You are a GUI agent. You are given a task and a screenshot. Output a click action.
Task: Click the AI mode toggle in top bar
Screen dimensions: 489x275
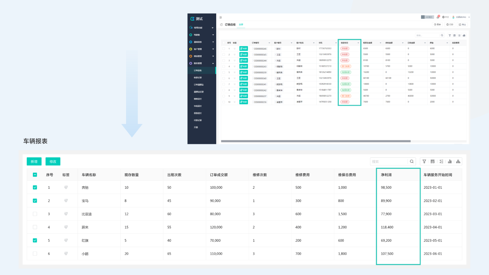[427, 17]
